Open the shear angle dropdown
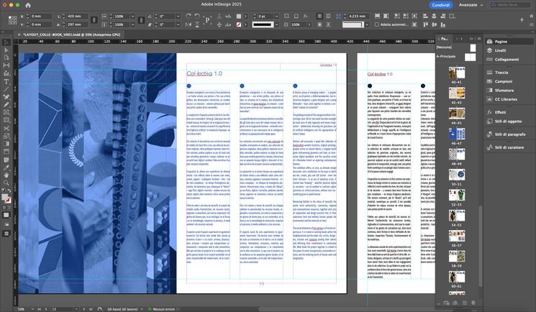Viewport: 536px width, 312px height. (178, 24)
